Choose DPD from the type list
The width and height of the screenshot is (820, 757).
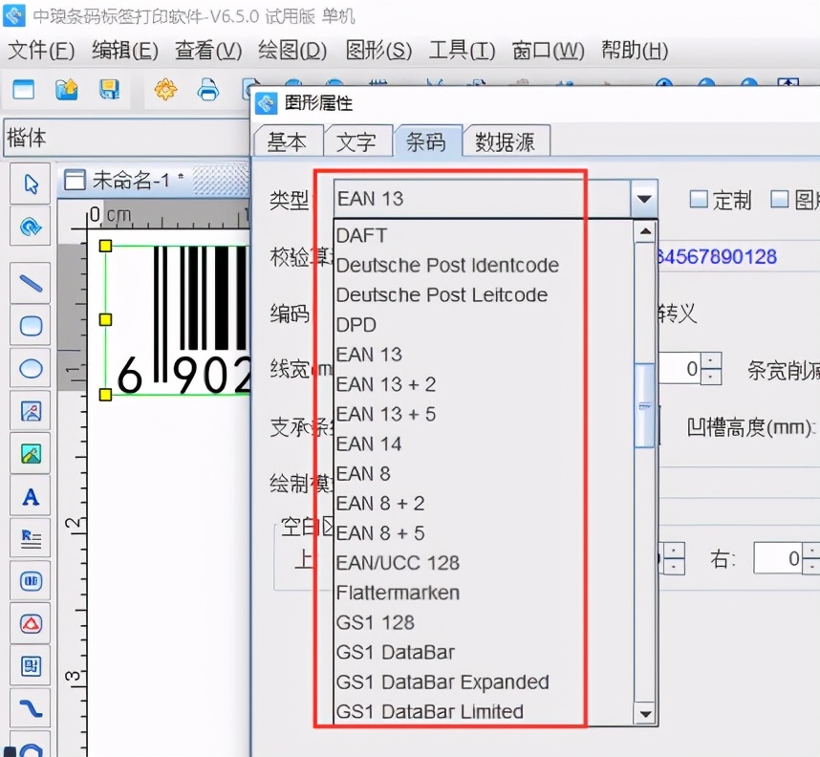click(x=484, y=325)
